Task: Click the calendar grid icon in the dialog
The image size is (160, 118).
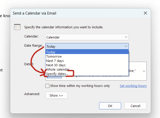Action: (x=17, y=27)
